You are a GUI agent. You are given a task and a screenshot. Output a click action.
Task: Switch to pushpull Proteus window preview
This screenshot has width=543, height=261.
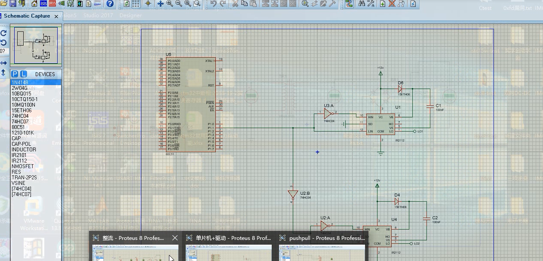pyautogui.click(x=322, y=247)
